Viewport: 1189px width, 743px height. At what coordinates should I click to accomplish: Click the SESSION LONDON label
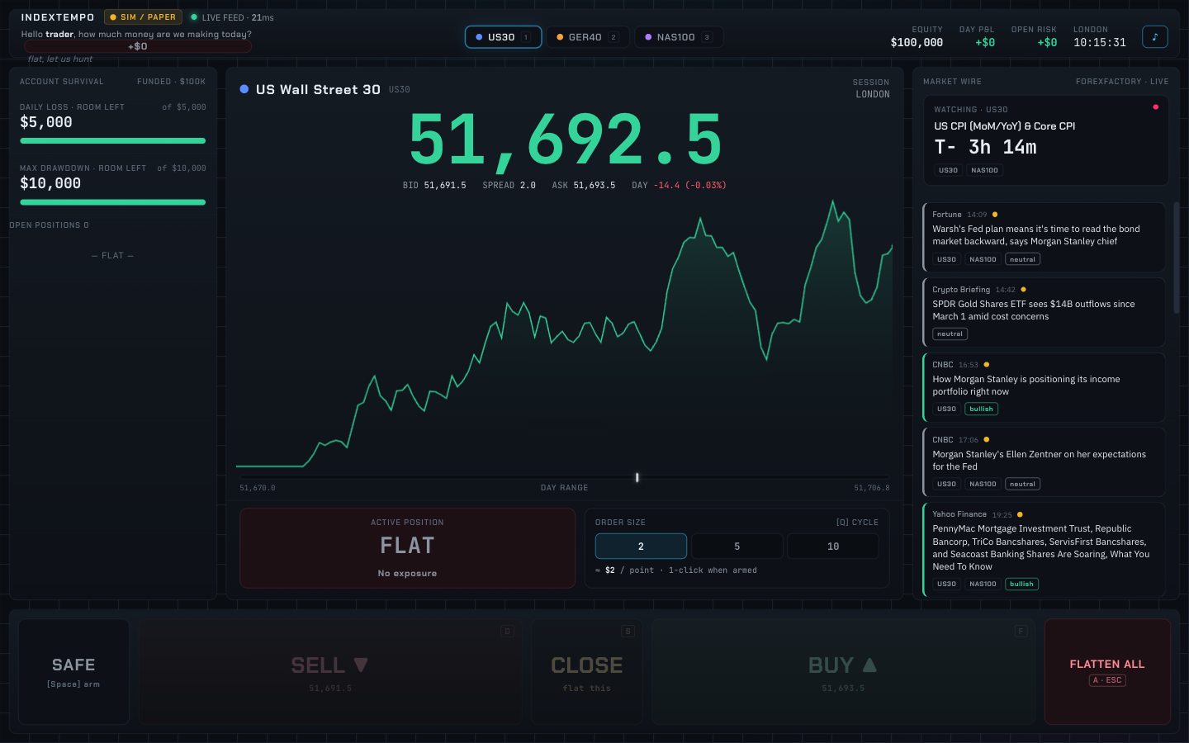tap(871, 88)
